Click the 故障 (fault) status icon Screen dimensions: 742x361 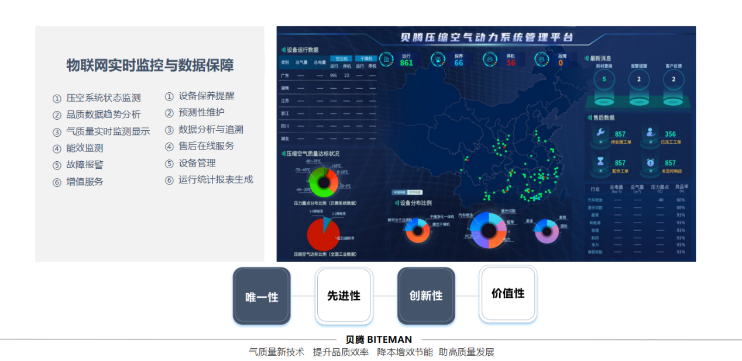coord(542,59)
